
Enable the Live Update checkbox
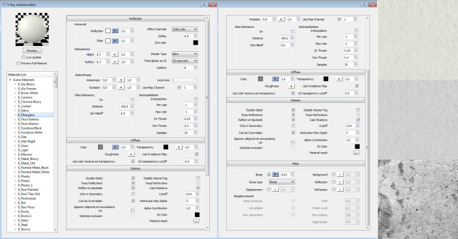click(23, 58)
